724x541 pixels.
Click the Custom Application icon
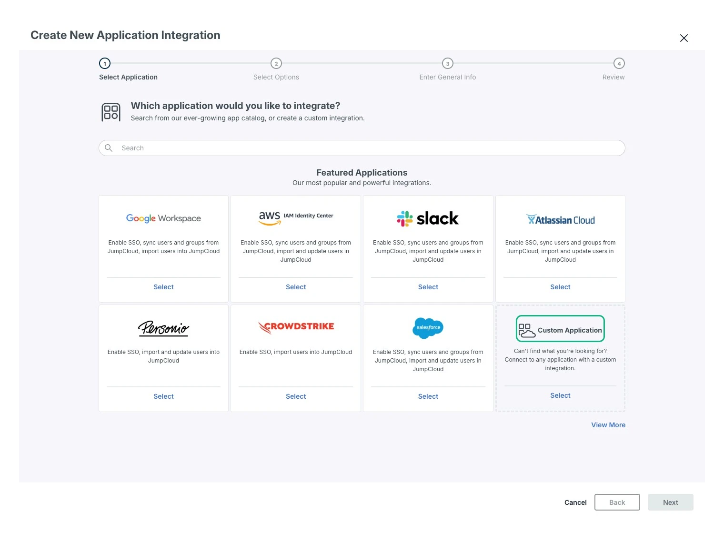coord(527,330)
